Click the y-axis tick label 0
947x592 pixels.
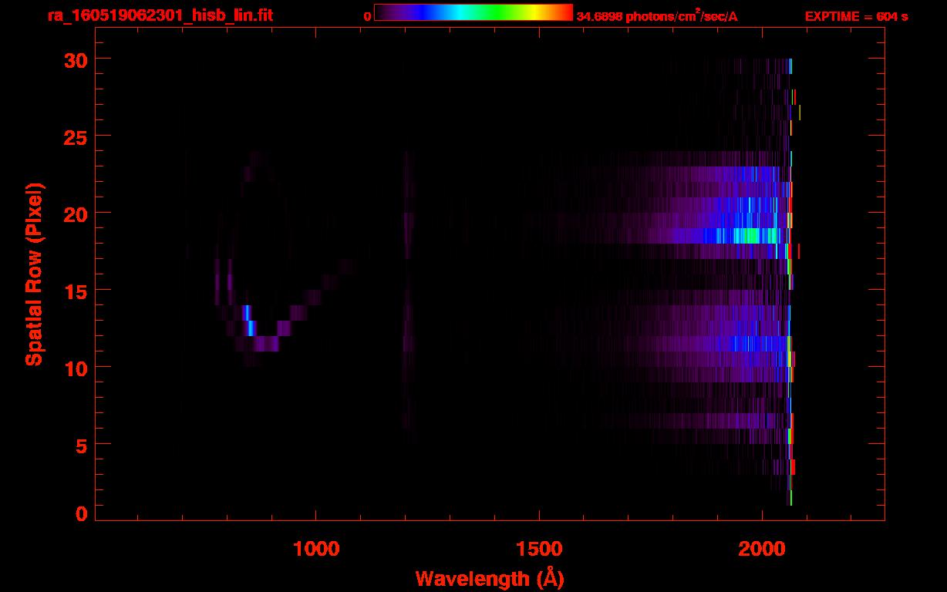pos(81,513)
